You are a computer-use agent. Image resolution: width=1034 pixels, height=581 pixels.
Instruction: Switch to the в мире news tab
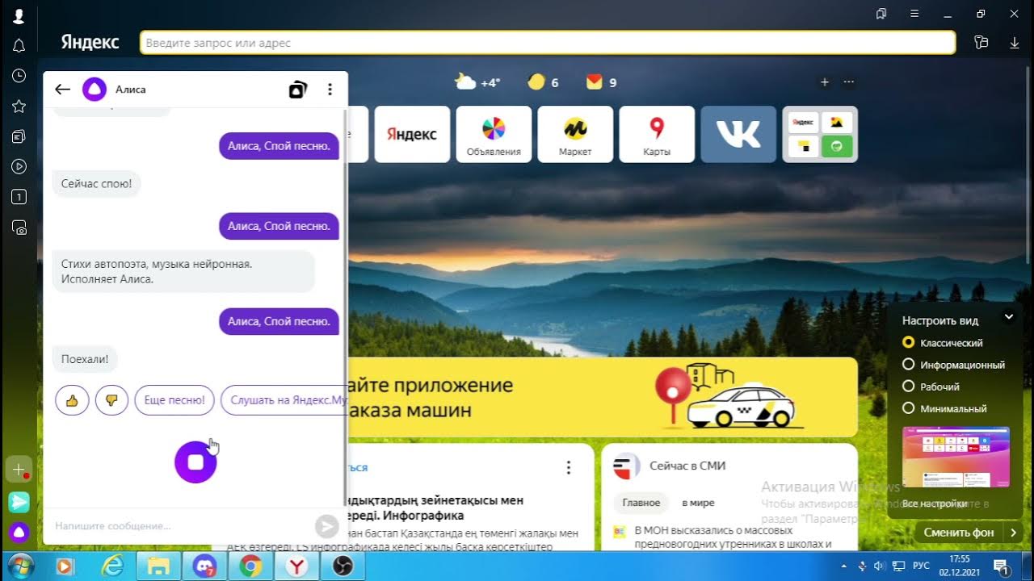pos(698,503)
